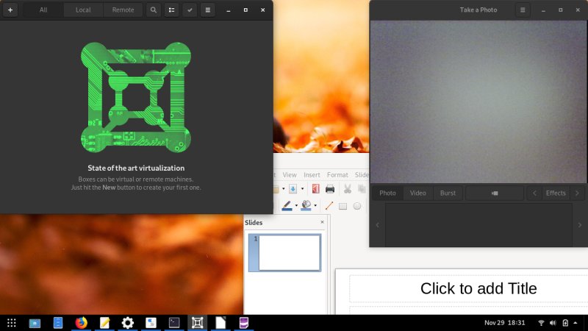Click the Export as PDF icon

point(315,189)
